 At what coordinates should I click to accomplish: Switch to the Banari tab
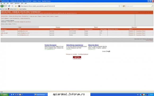[96, 27]
